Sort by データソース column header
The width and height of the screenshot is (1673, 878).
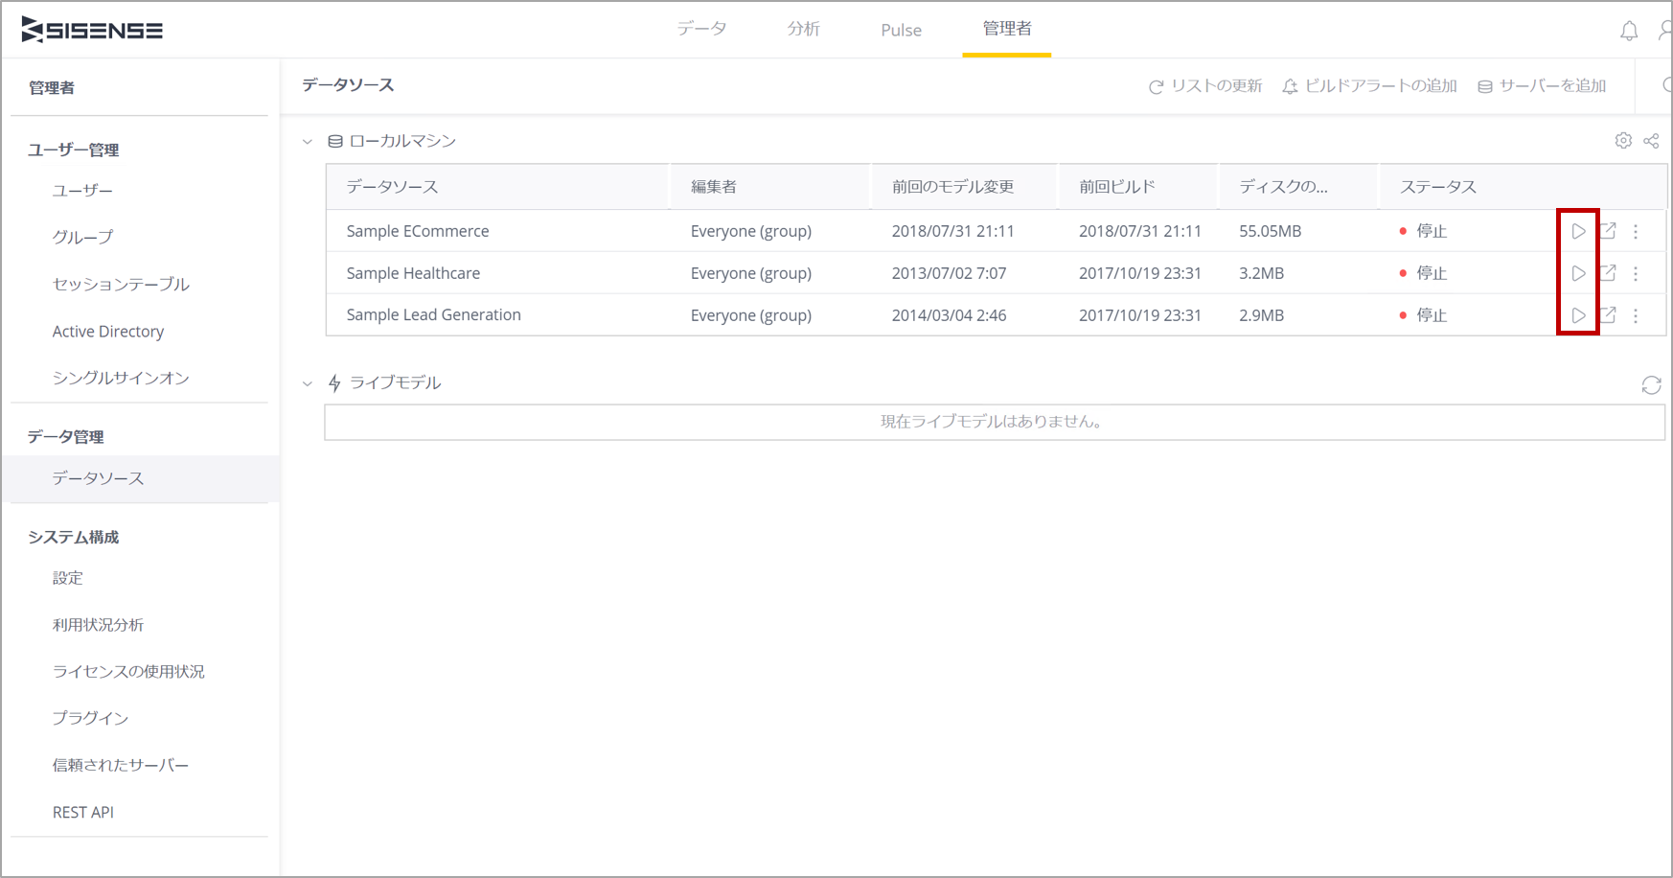(392, 187)
